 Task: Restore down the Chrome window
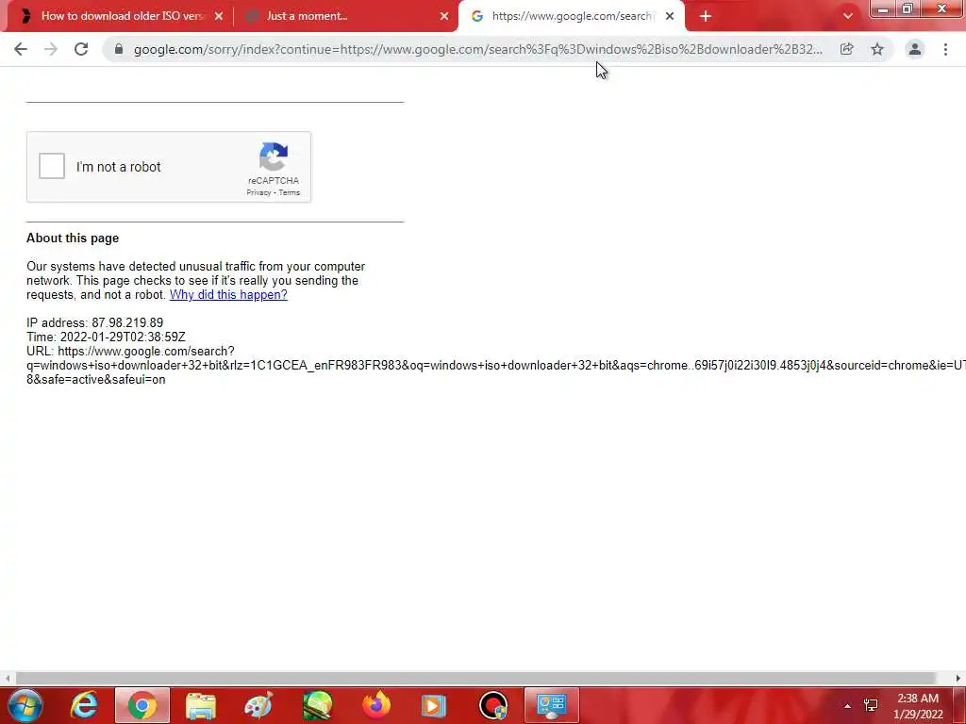point(908,8)
